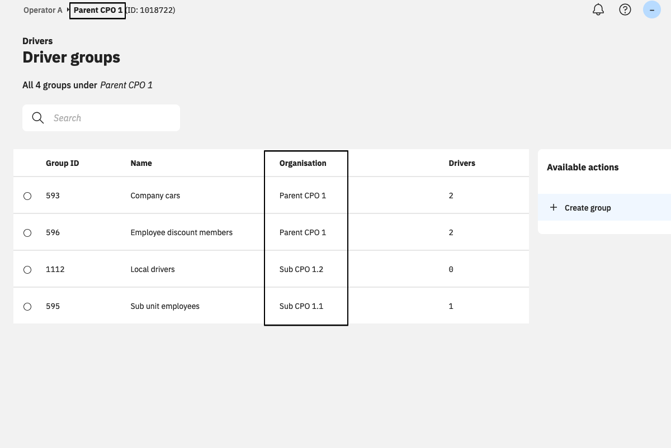Focus the Search input field

[101, 118]
